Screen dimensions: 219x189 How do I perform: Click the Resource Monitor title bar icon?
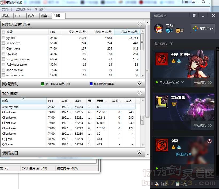pyautogui.click(x=2, y=2)
